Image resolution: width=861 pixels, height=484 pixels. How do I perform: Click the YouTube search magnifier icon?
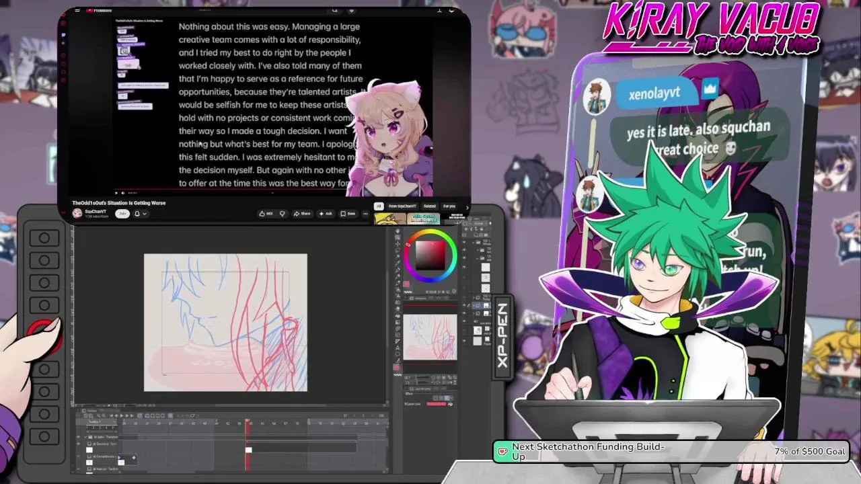pos(334,10)
